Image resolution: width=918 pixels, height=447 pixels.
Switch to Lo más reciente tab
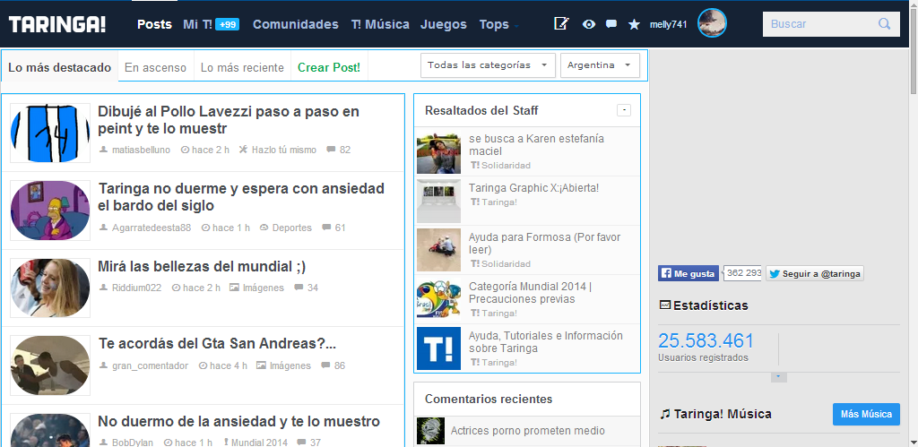click(242, 67)
